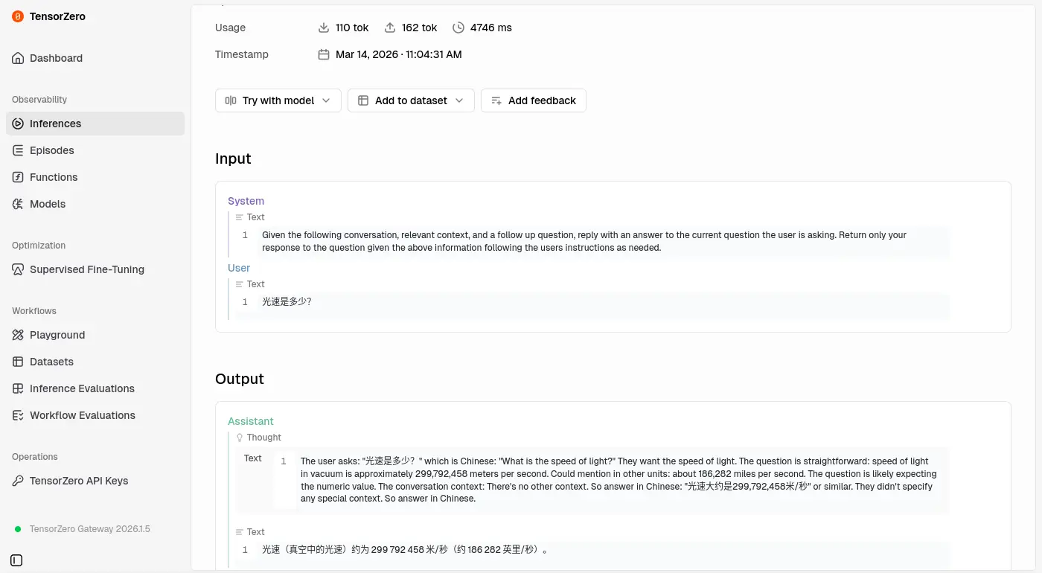
Task: Click the TensorZero API Keys key icon
Action: pyautogui.click(x=18, y=481)
